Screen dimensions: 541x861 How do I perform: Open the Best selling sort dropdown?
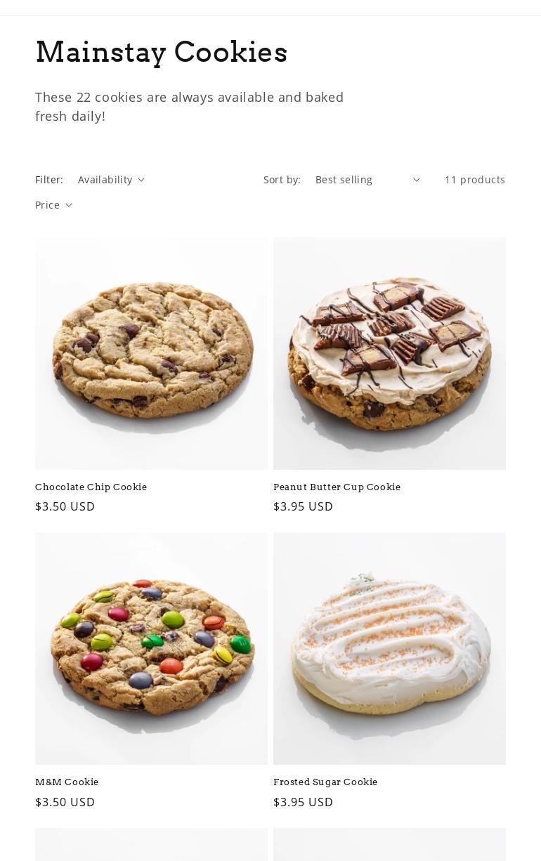coord(367,180)
